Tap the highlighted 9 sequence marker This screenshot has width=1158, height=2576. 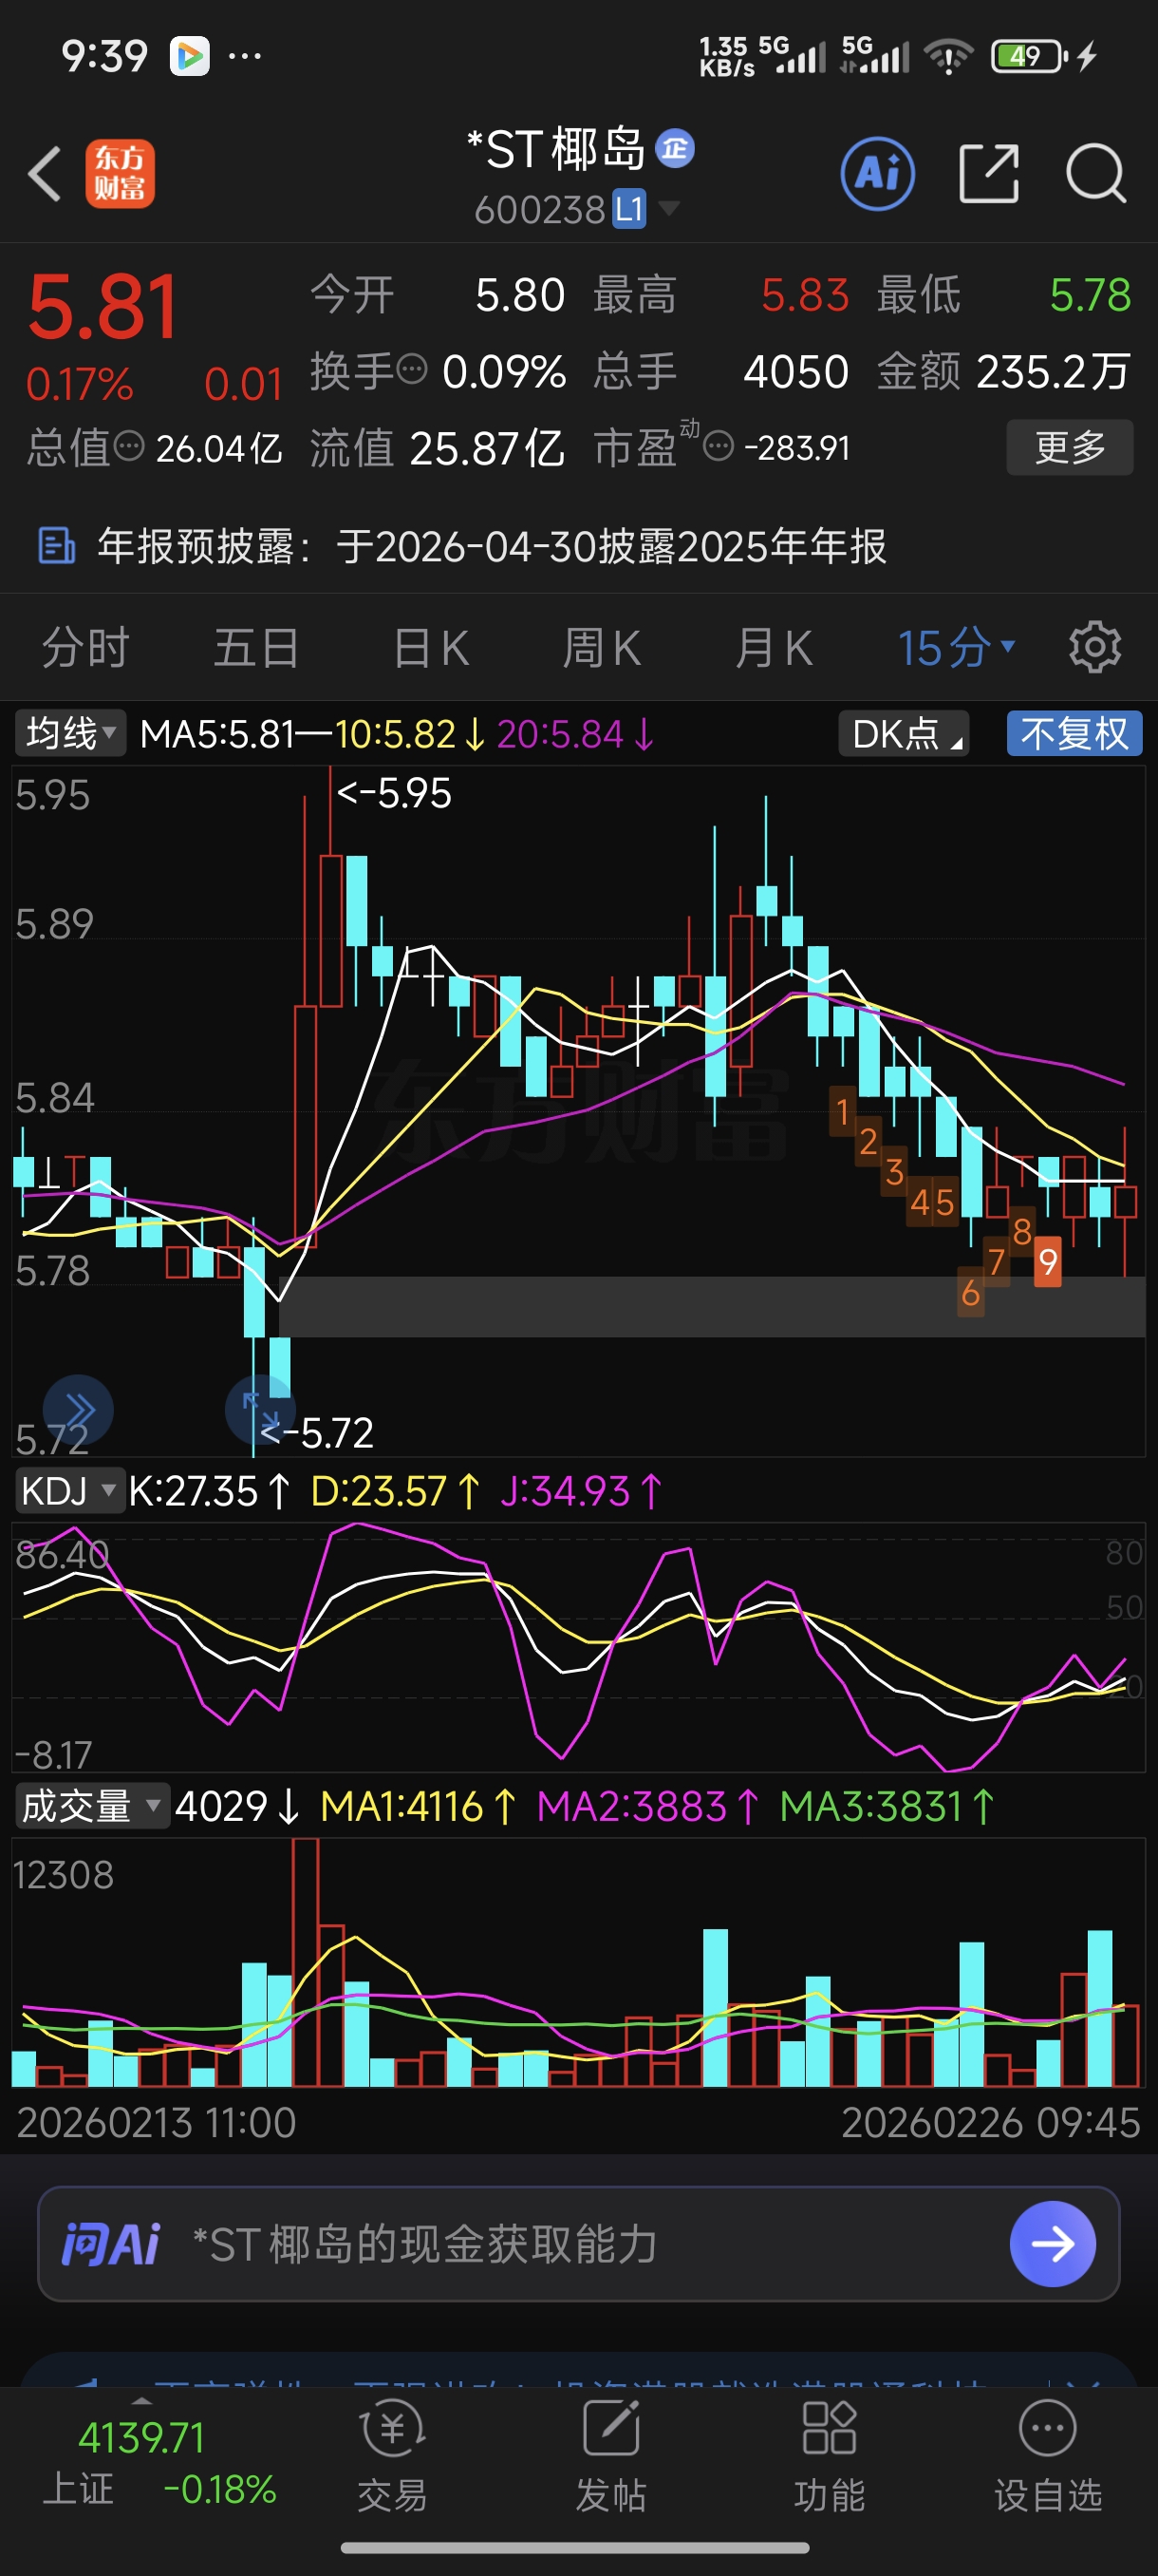1047,1262
